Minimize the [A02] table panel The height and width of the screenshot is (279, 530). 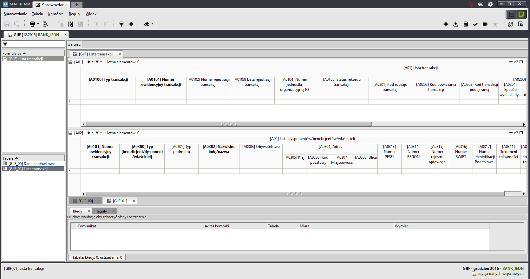pos(511,133)
